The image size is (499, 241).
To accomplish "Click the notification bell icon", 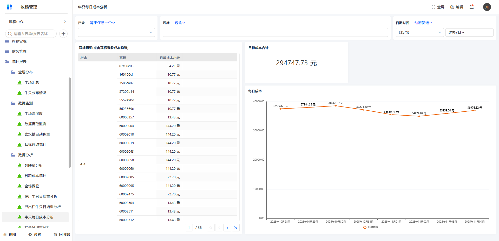I will coord(471,7).
